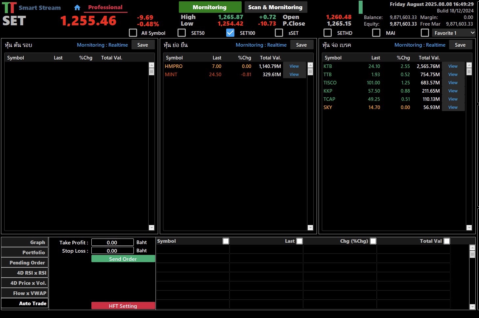This screenshot has width=479, height=318.
Task: Click the Take Profit input field
Action: pos(112,242)
